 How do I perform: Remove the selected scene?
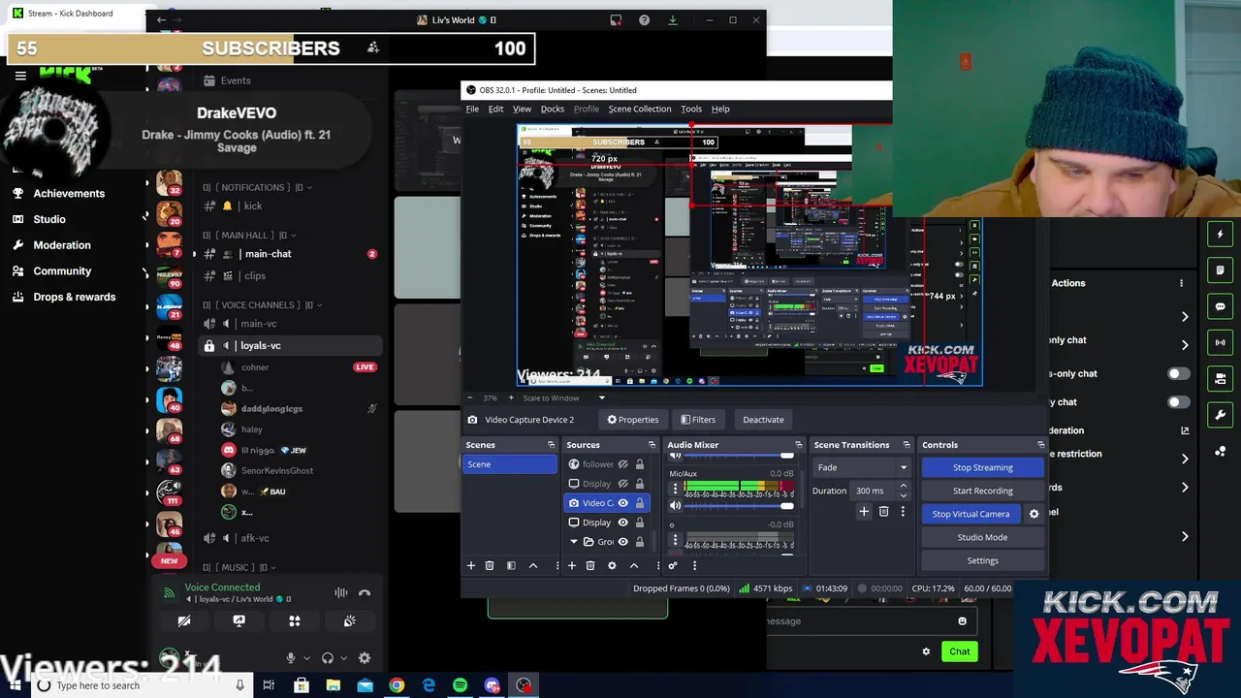click(490, 566)
